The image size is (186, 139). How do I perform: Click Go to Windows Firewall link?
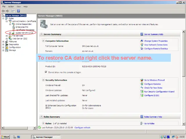pos(154,80)
